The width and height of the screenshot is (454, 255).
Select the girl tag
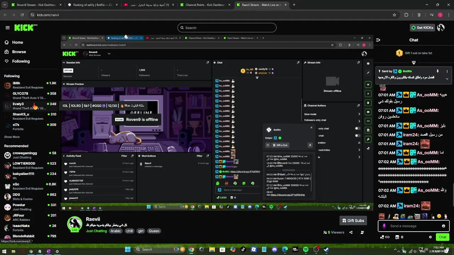coord(141,231)
